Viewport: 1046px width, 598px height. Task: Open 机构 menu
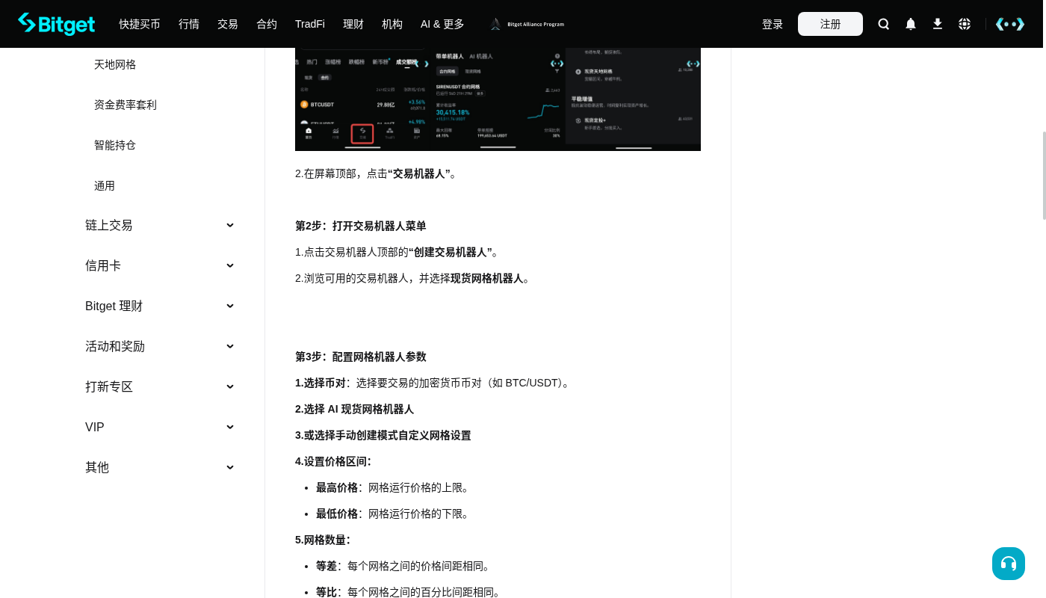[392, 24]
